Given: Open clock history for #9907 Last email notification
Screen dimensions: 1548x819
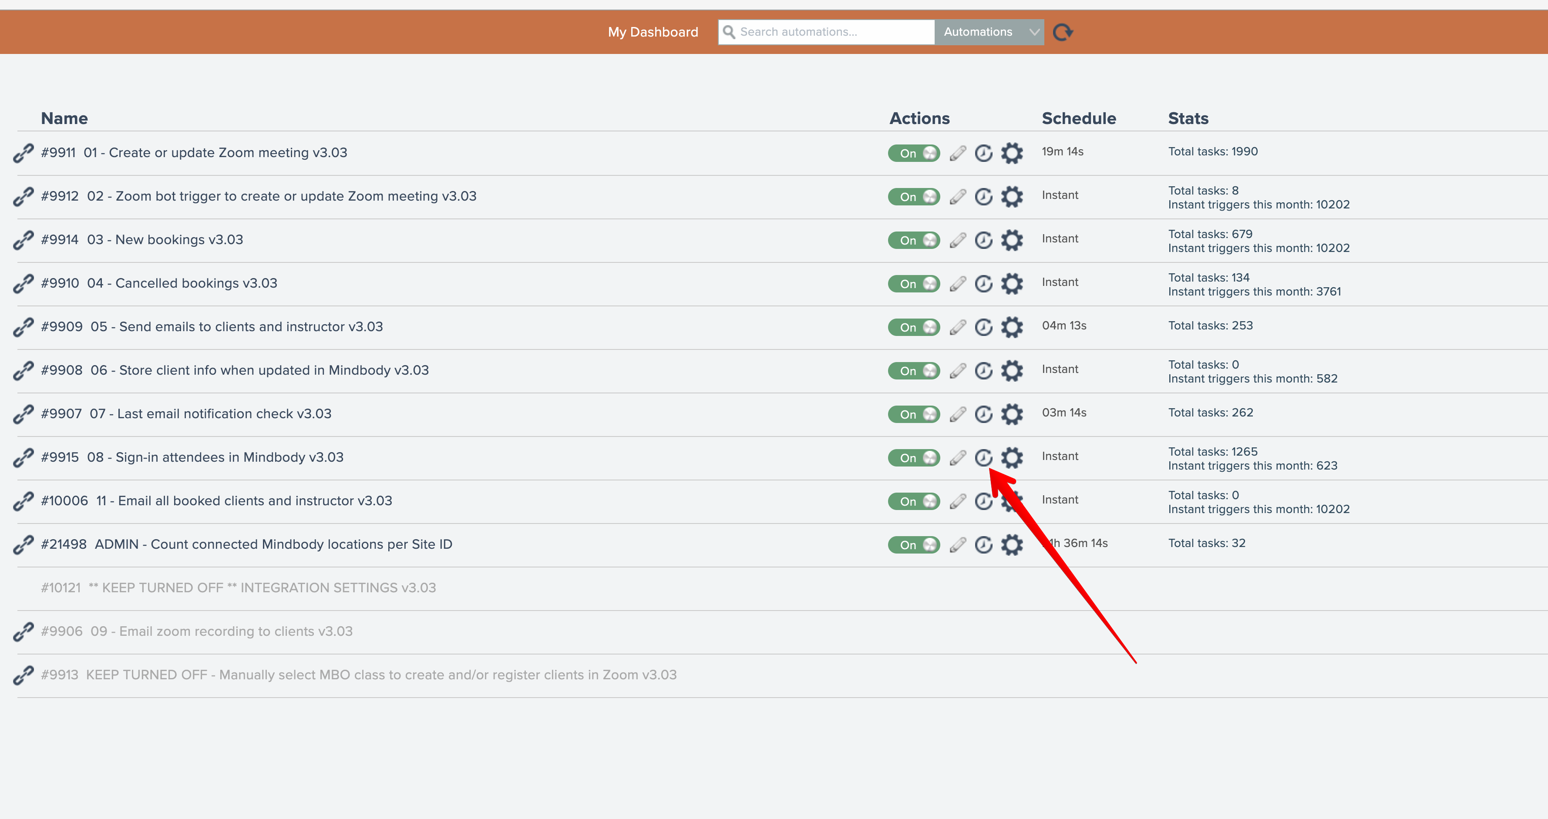Looking at the screenshot, I should click(983, 414).
